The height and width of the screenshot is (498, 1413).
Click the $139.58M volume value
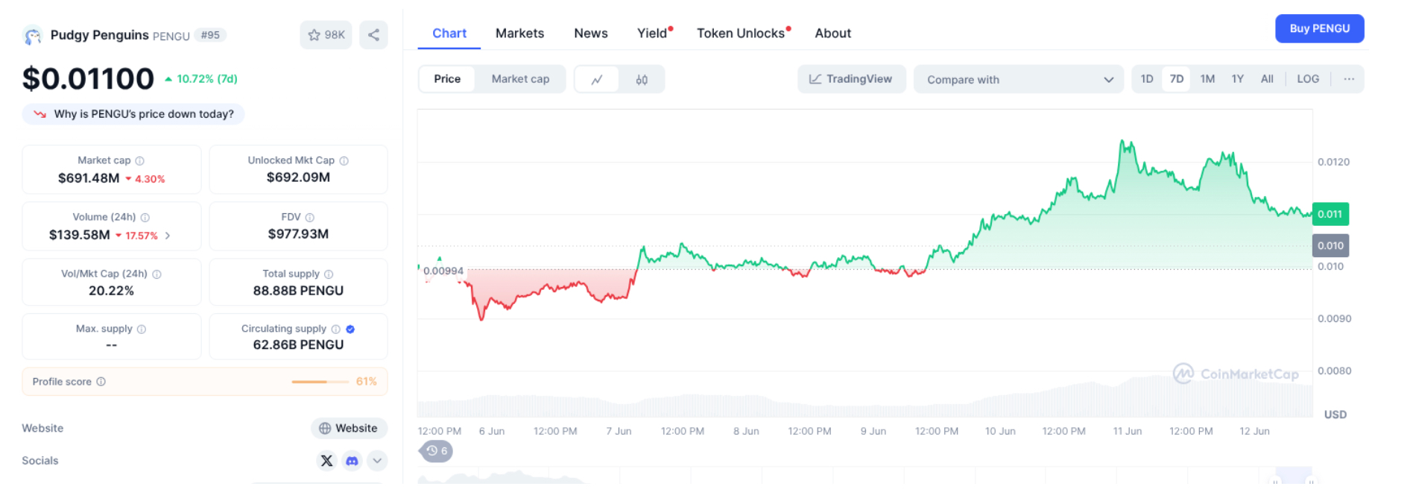80,235
